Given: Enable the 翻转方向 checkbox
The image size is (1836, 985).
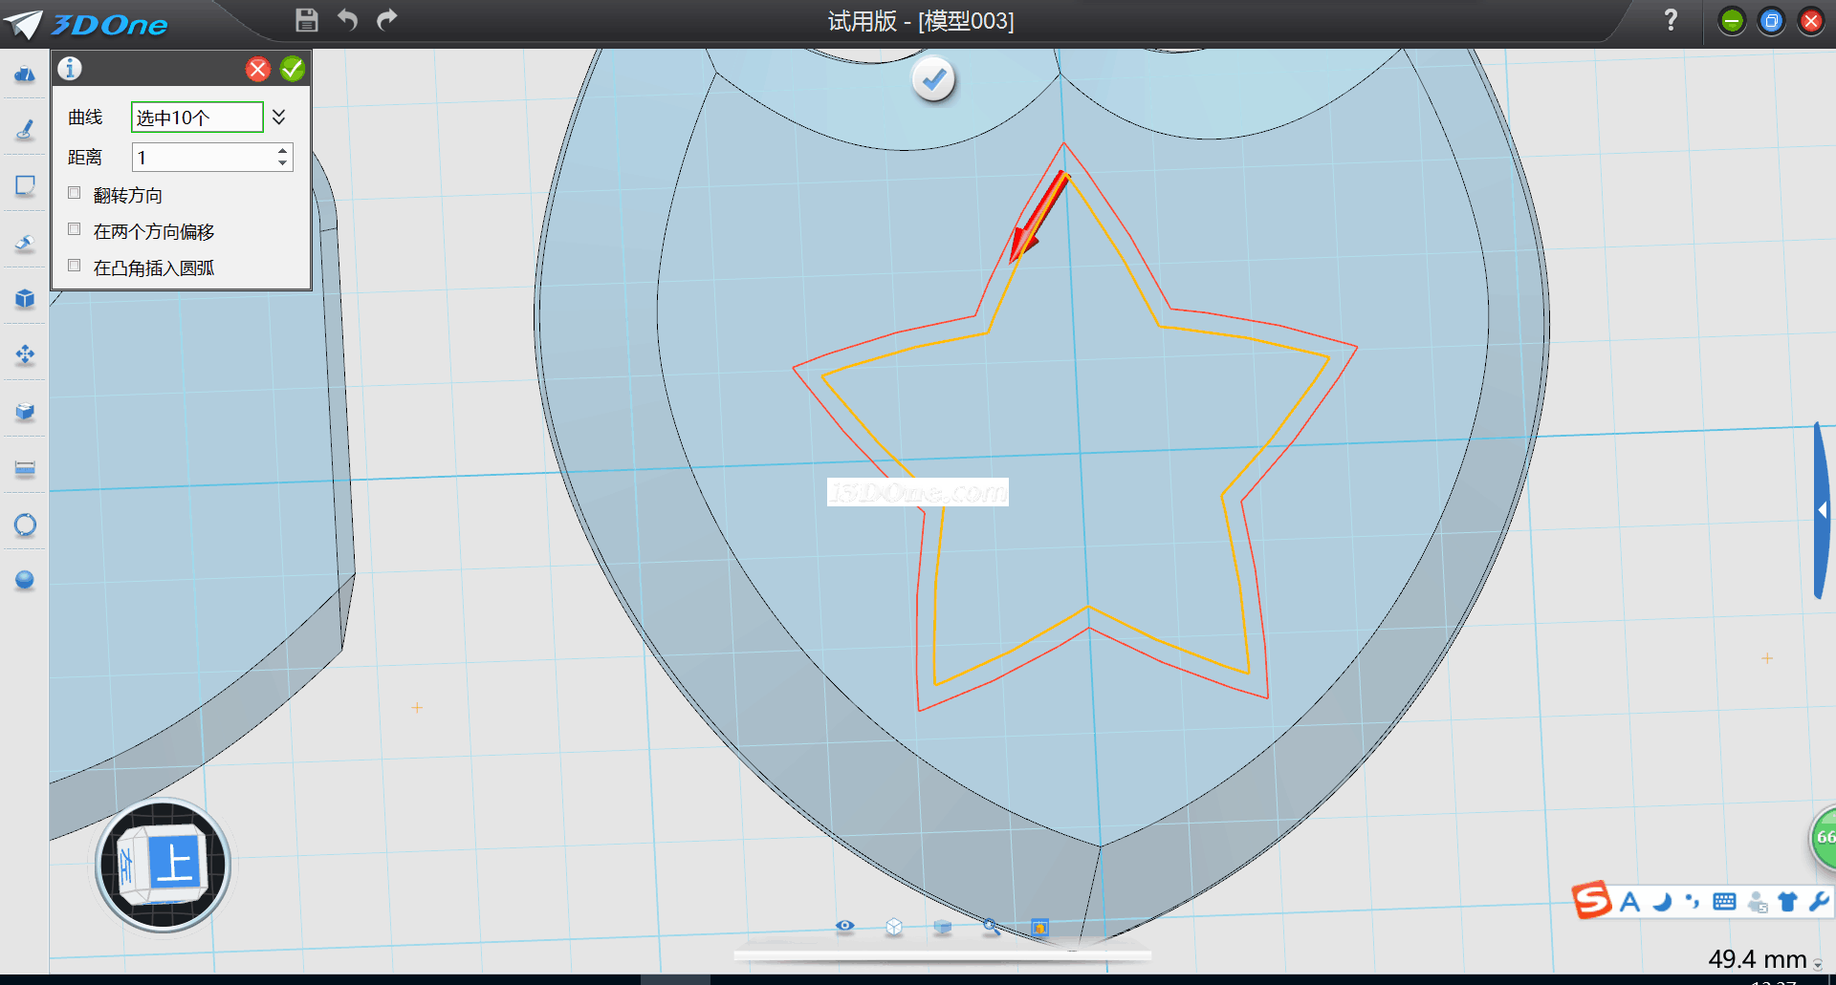Looking at the screenshot, I should pos(75,194).
